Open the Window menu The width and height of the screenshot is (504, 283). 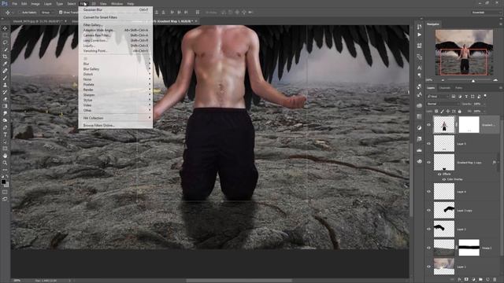(x=117, y=3)
